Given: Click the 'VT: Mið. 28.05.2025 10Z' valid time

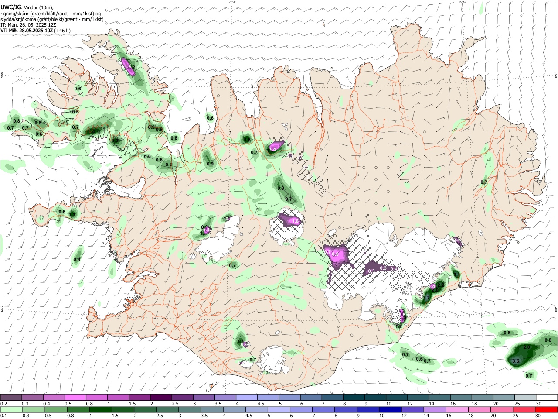Looking at the screenshot, I should pyautogui.click(x=27, y=31).
